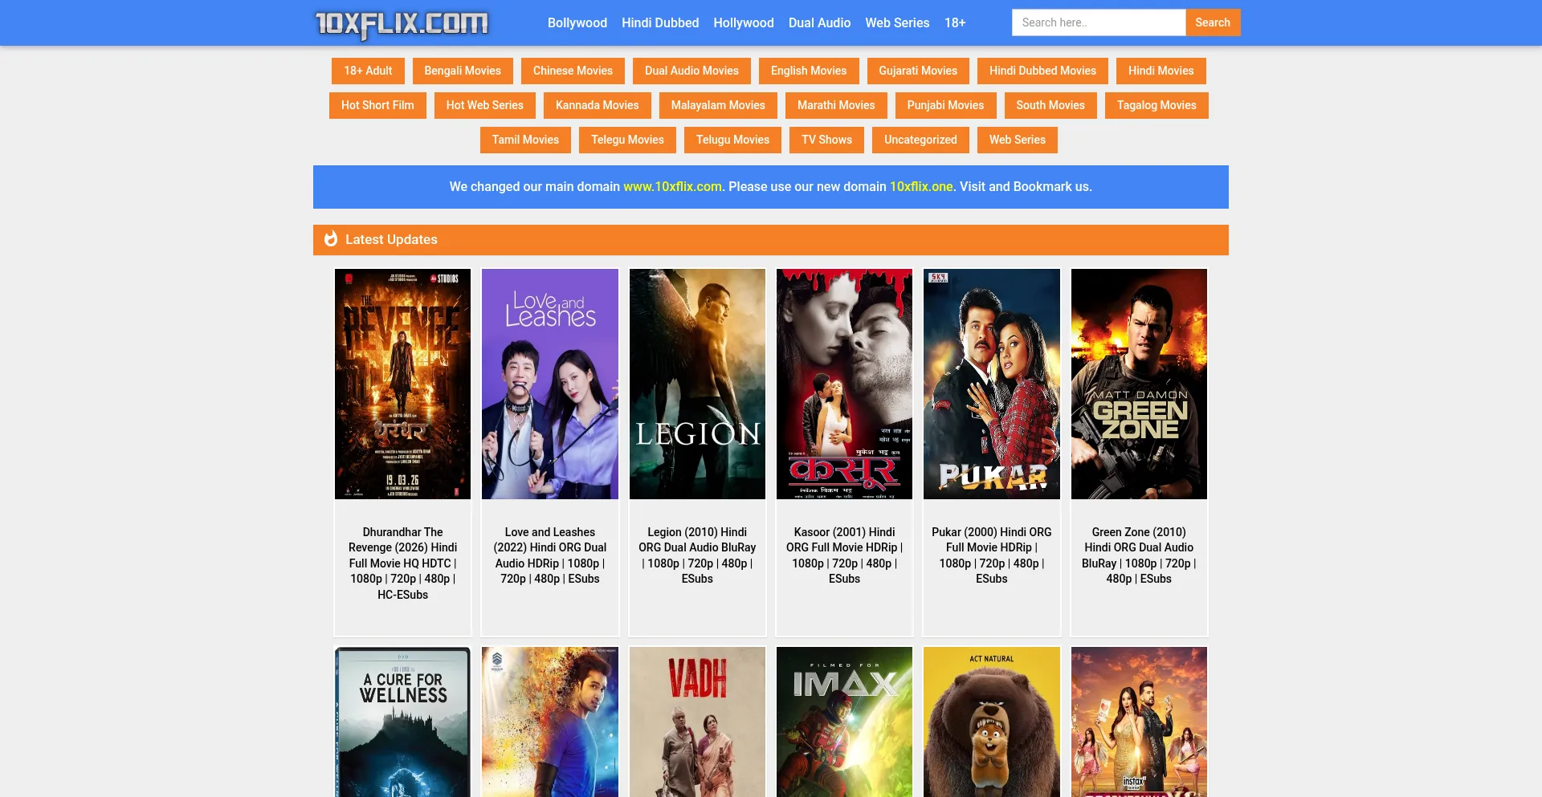Browse the Bengali Movies category
The height and width of the screenshot is (797, 1542).
click(463, 71)
